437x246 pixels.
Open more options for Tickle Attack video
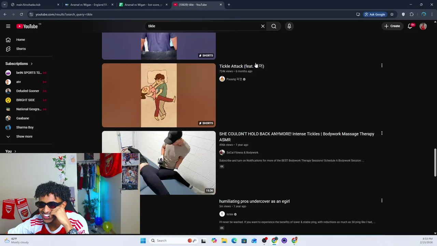(382, 66)
